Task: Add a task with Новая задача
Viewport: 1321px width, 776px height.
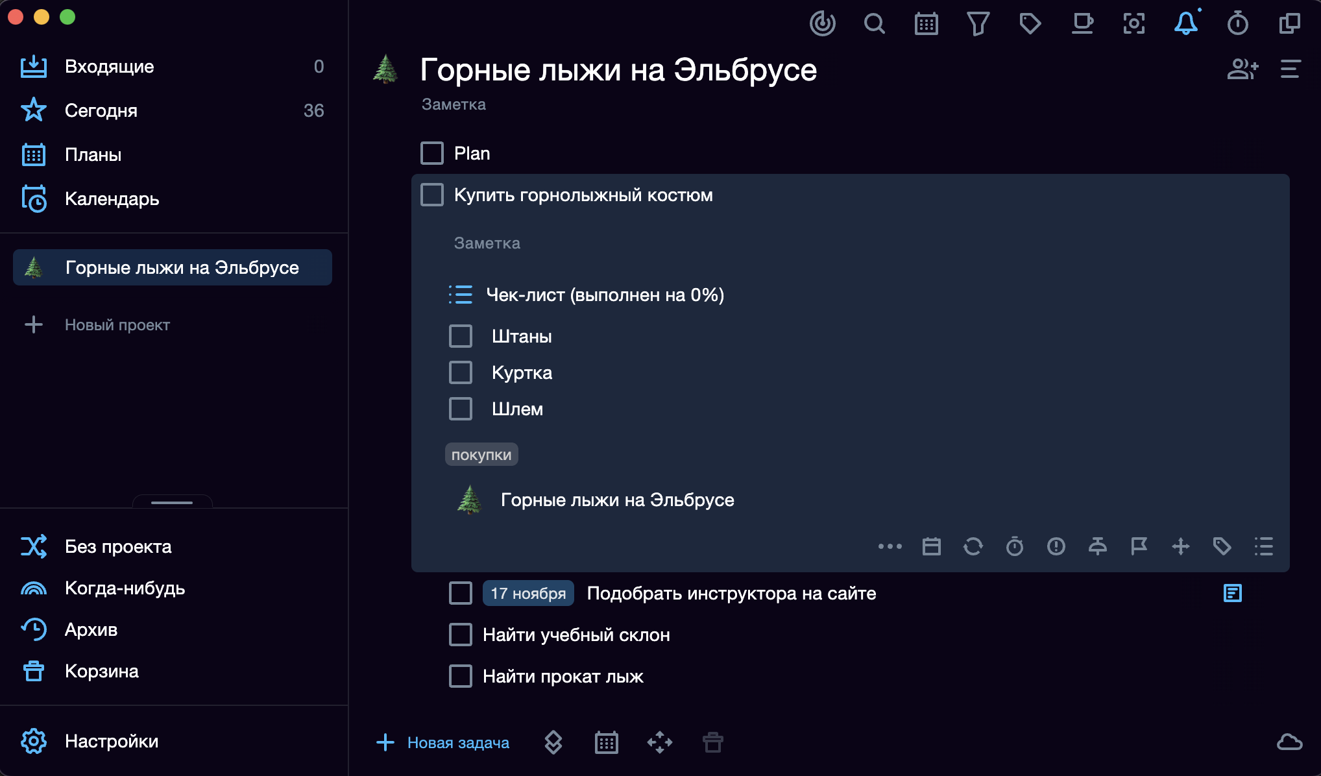Action: 443,742
